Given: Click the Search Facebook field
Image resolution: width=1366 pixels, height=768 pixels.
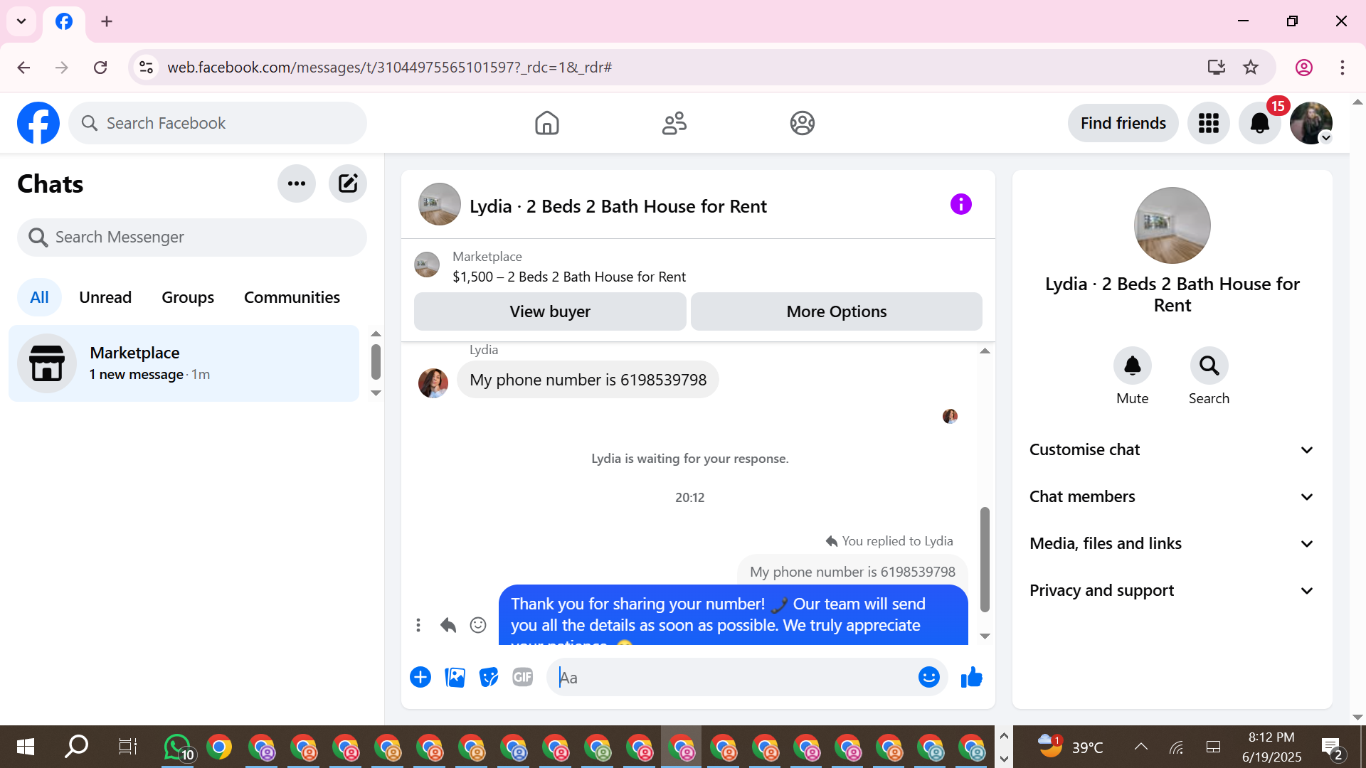Looking at the screenshot, I should point(218,123).
